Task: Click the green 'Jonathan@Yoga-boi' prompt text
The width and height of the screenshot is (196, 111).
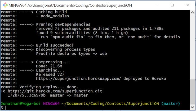Action: tap(21, 104)
